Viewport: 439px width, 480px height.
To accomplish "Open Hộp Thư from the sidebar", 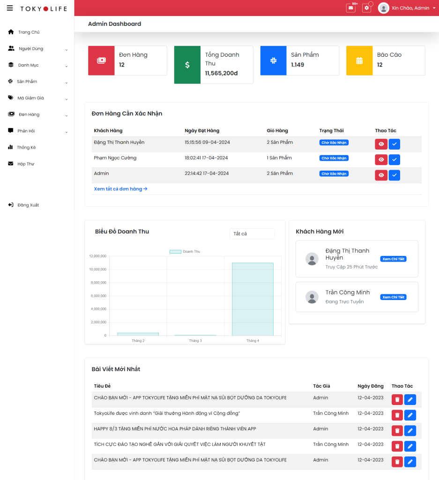I will tap(25, 164).
